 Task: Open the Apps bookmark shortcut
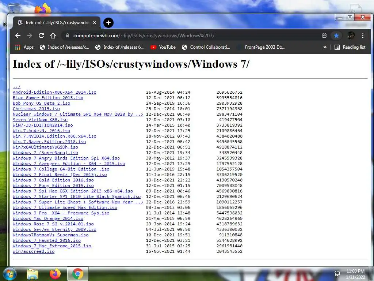point(24,47)
